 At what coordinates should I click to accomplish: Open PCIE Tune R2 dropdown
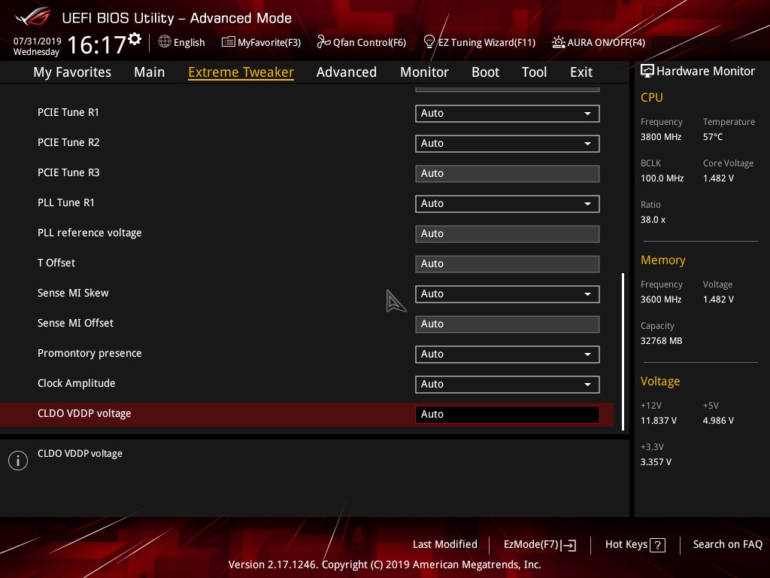click(x=508, y=143)
